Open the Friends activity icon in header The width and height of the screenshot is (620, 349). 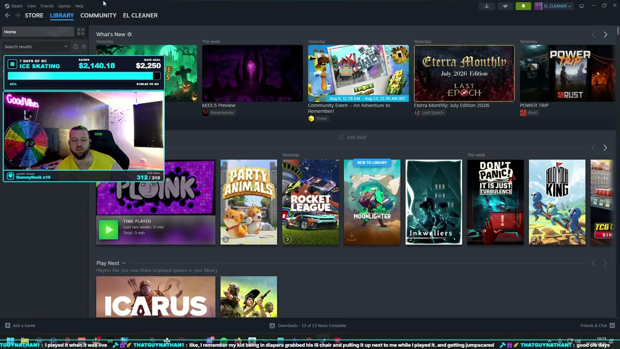click(x=487, y=6)
